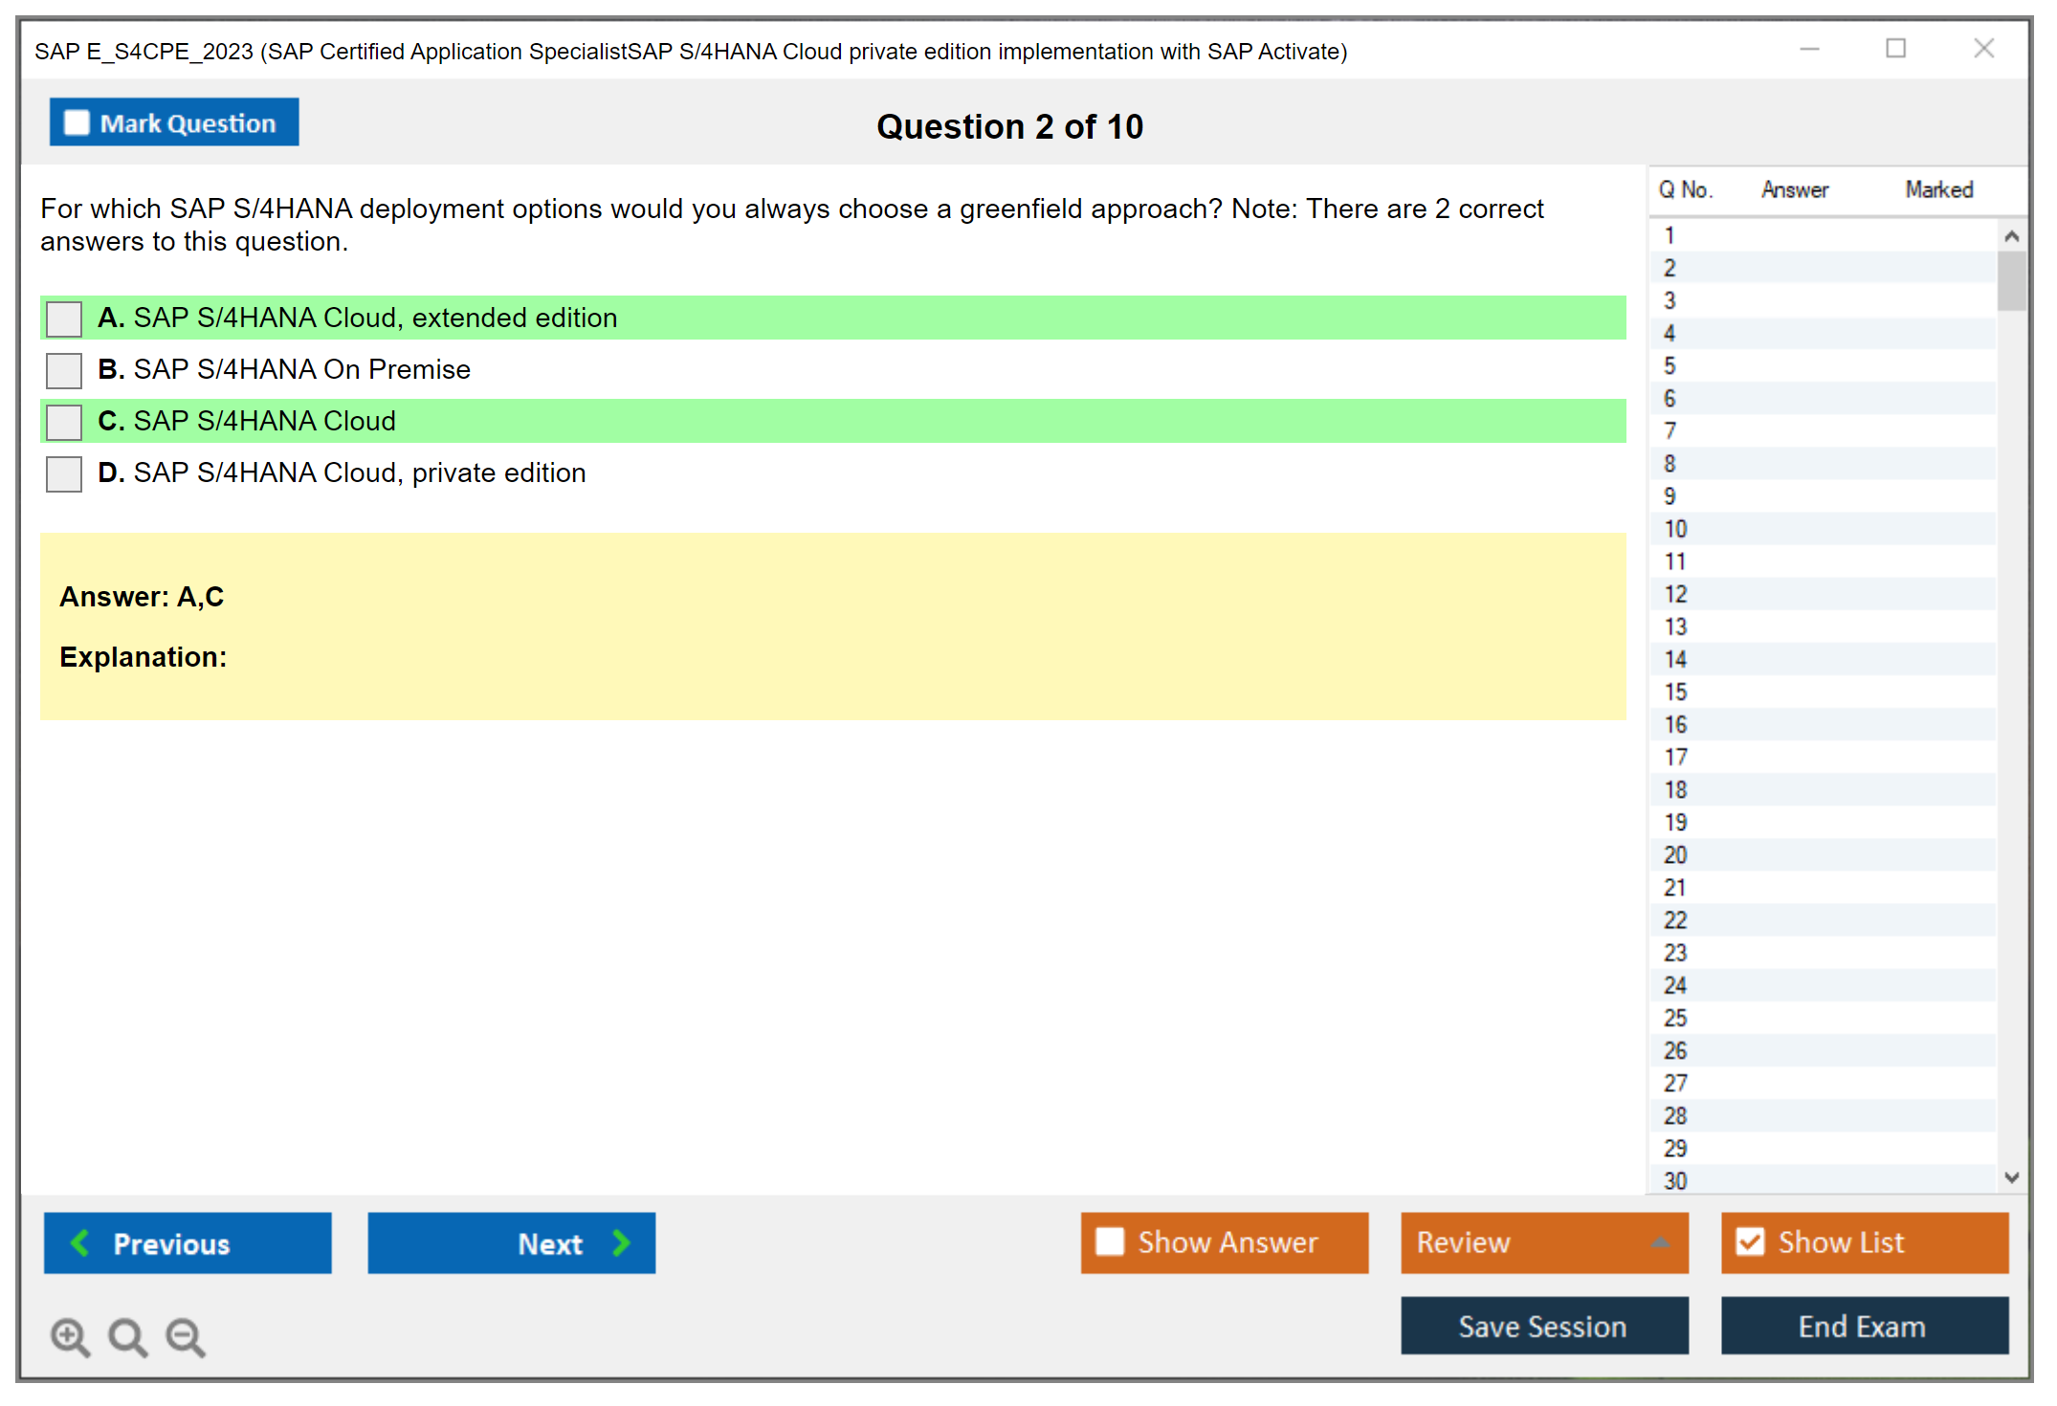Image resolution: width=2057 pixels, height=1406 pixels.
Task: Click the green right arrow on Next
Action: coord(621,1242)
